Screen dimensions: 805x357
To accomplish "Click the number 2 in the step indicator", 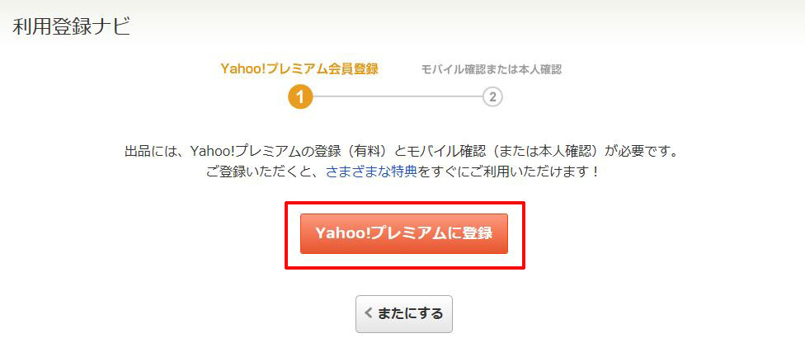I will click(x=492, y=96).
